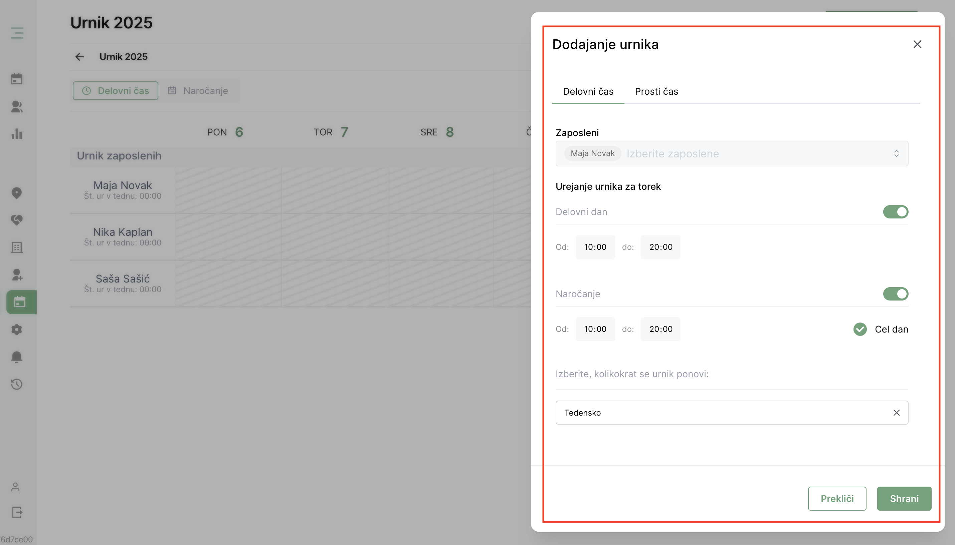This screenshot has width=955, height=545.
Task: Toggle the Delovni dan switch
Action: coord(896,212)
